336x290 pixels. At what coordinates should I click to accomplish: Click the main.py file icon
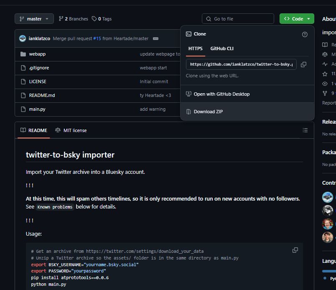[x=23, y=109]
